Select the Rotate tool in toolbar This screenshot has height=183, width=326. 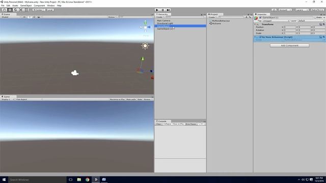(x=15, y=10)
